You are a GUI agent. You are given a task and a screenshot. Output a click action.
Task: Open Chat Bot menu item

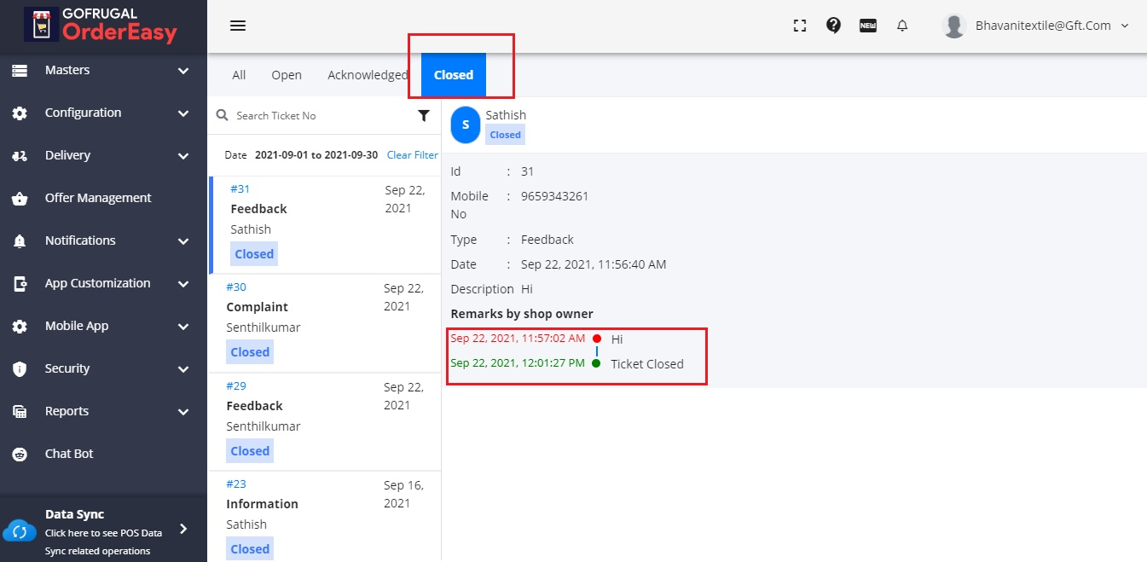coord(69,454)
